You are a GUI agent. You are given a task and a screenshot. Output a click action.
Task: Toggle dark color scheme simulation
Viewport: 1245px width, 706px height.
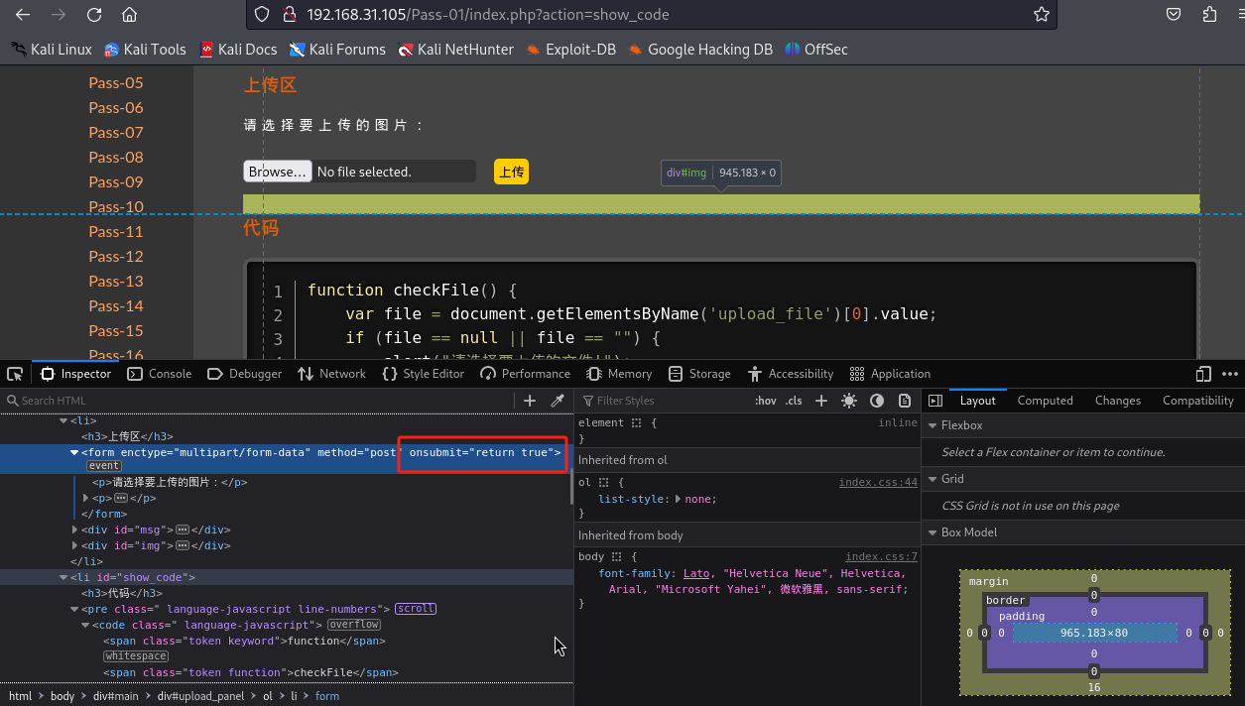[877, 401]
